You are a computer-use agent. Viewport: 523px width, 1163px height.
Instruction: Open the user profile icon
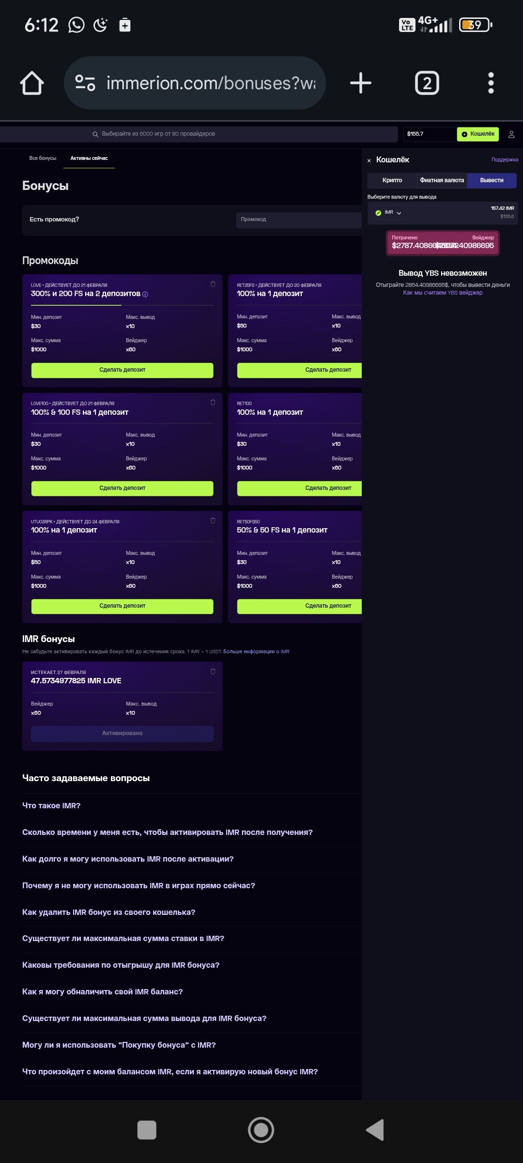[511, 134]
